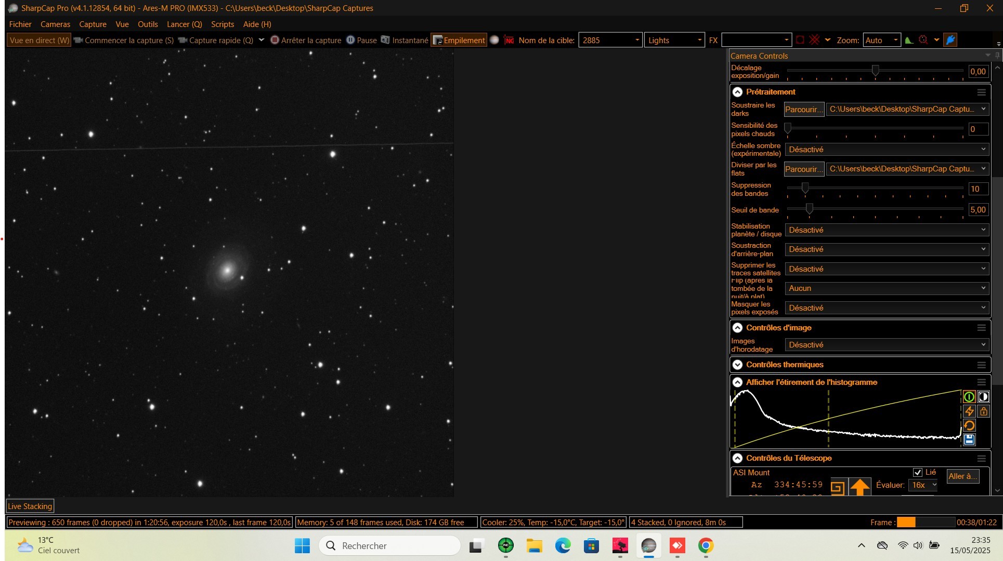Open the Évaluer 16x rate dropdown

pyautogui.click(x=923, y=485)
